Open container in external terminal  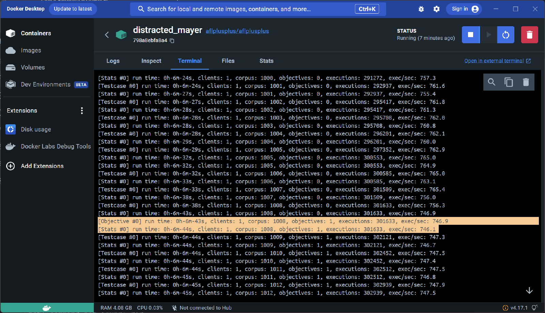coord(494,61)
